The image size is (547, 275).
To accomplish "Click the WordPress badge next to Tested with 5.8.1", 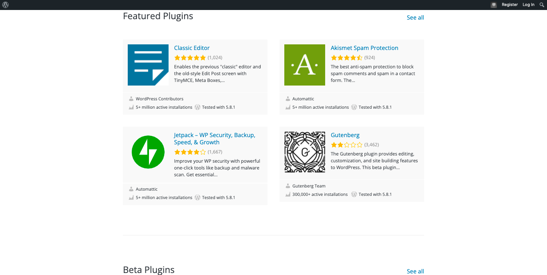I will (x=197, y=107).
